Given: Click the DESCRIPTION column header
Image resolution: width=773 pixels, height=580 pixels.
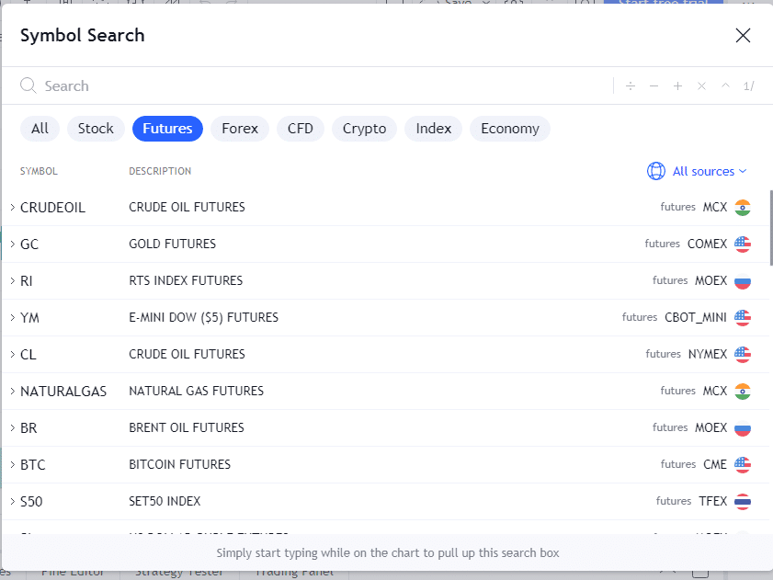Looking at the screenshot, I should (160, 171).
